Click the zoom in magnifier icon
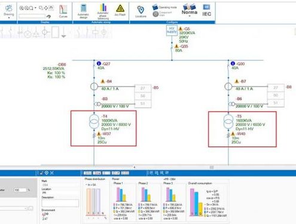296x224 pixels. (22, 8)
